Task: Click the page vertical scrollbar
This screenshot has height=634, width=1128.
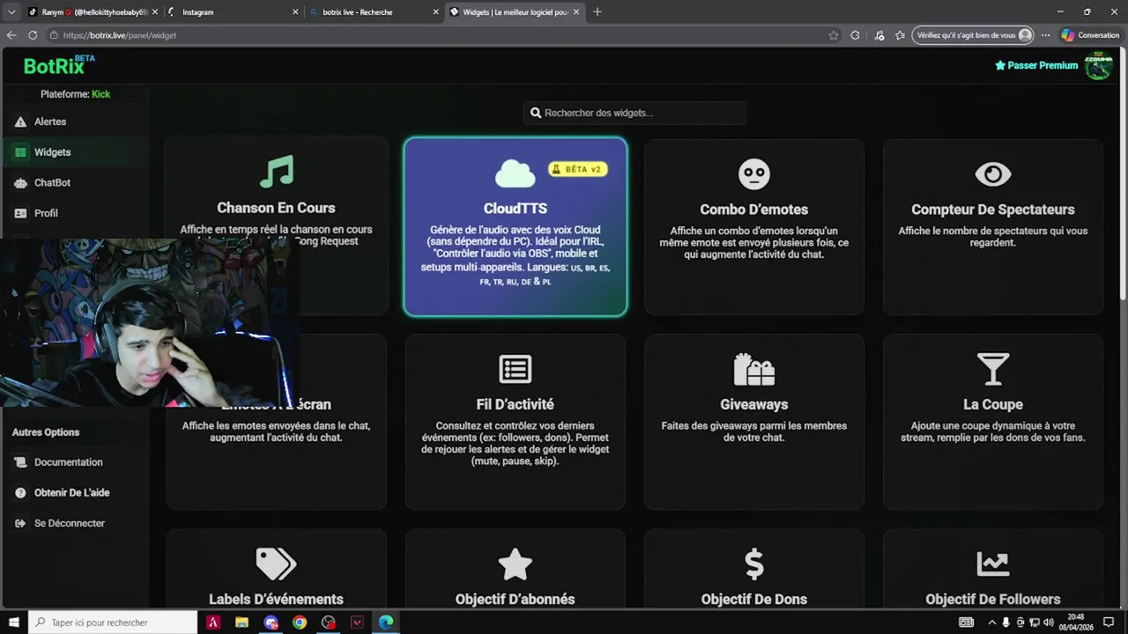Action: [x=1123, y=176]
